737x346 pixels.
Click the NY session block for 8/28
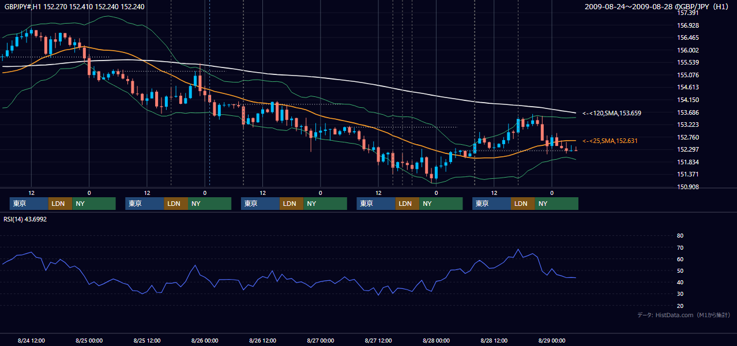coord(556,204)
